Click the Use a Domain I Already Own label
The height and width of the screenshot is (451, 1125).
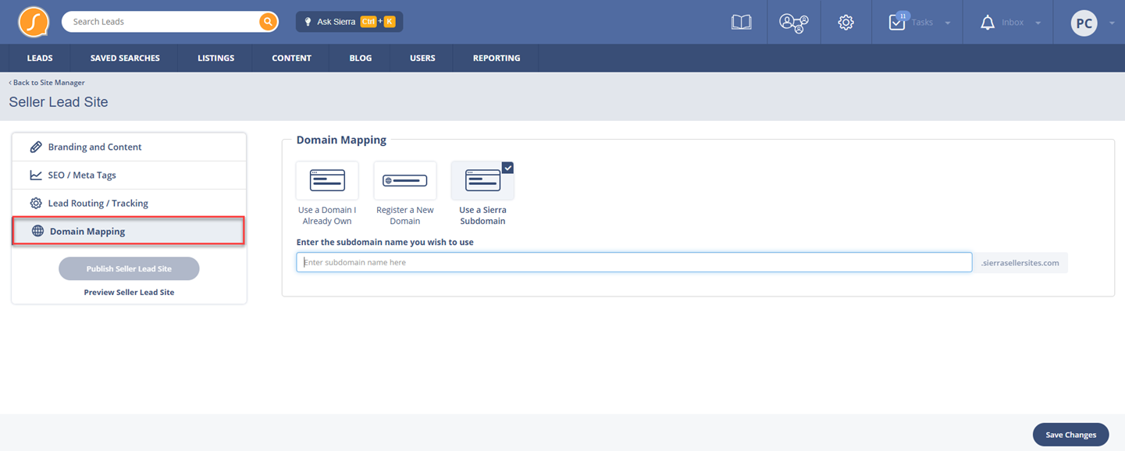click(327, 215)
